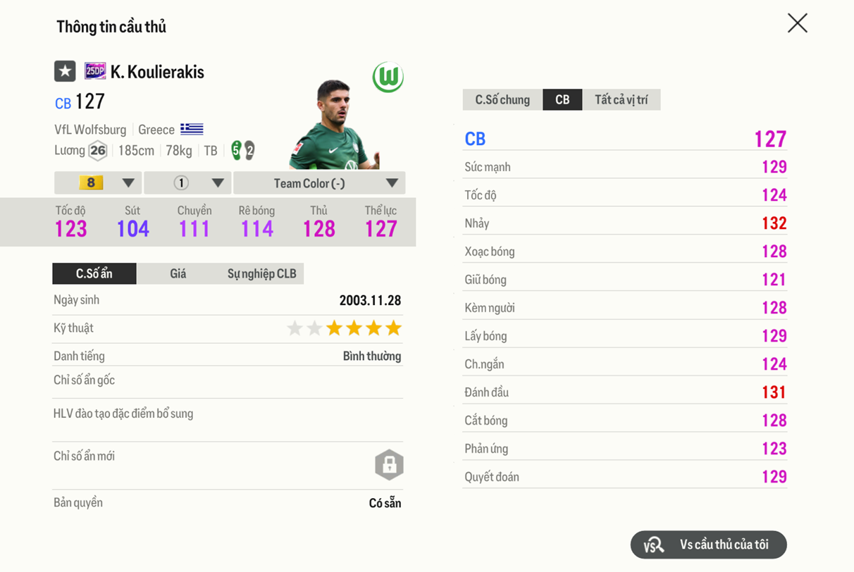The width and height of the screenshot is (854, 572).
Task: Click the player portrait image
Action: click(x=333, y=127)
